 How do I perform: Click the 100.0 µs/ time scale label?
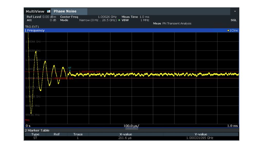point(131,126)
